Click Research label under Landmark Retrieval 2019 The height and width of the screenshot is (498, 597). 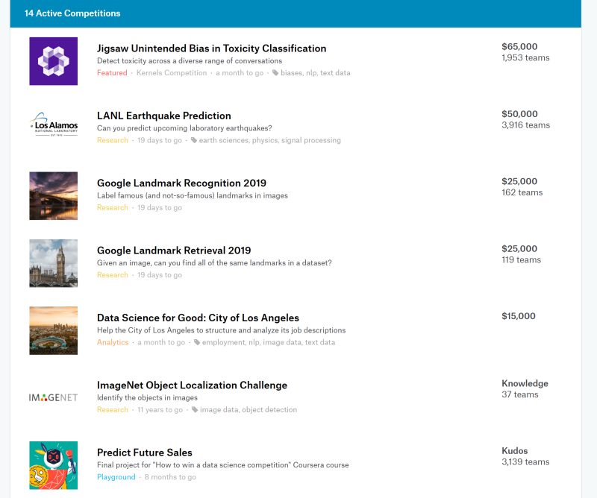tap(113, 274)
